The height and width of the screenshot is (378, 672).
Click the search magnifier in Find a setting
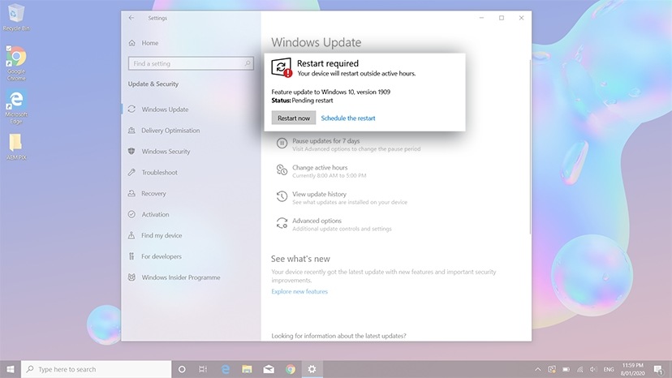(248, 63)
